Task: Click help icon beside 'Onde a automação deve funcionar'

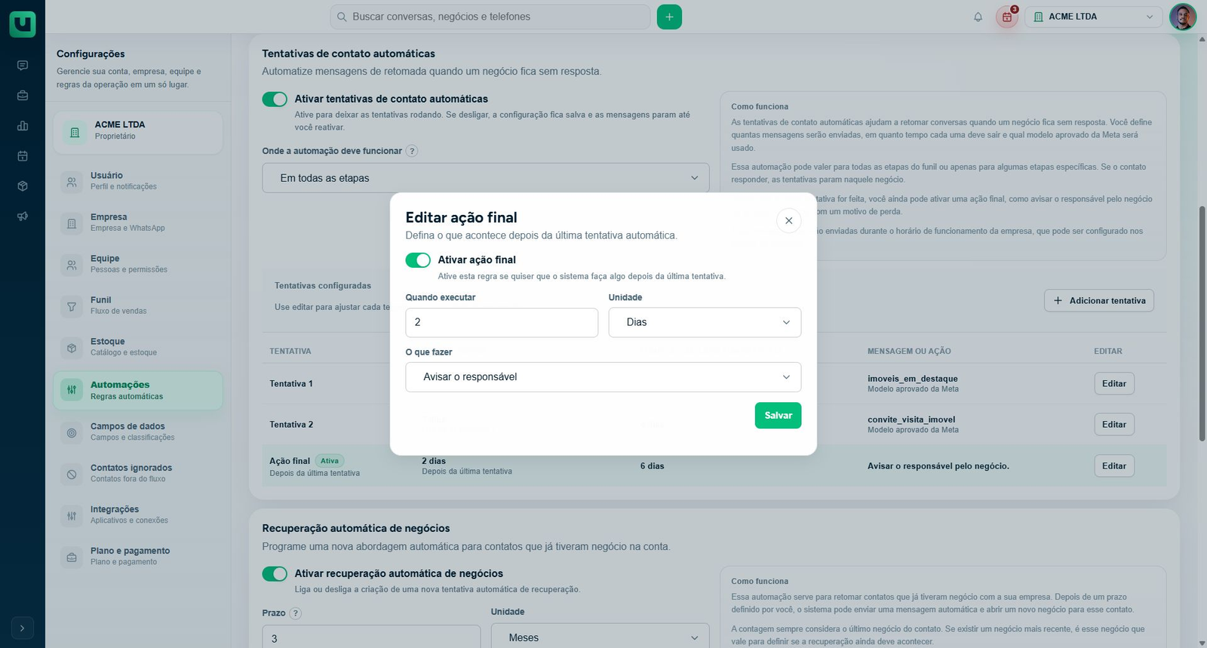Action: pyautogui.click(x=412, y=151)
